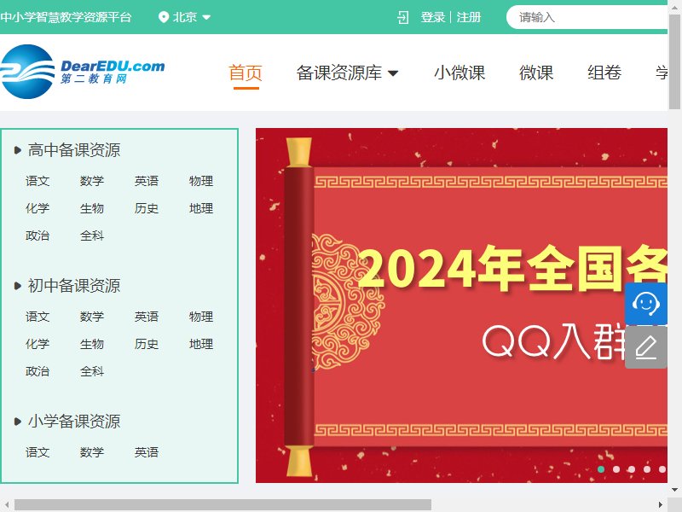This screenshot has width=682, height=512.
Task: Click the location pin icon beside 北京
Action: click(x=164, y=17)
